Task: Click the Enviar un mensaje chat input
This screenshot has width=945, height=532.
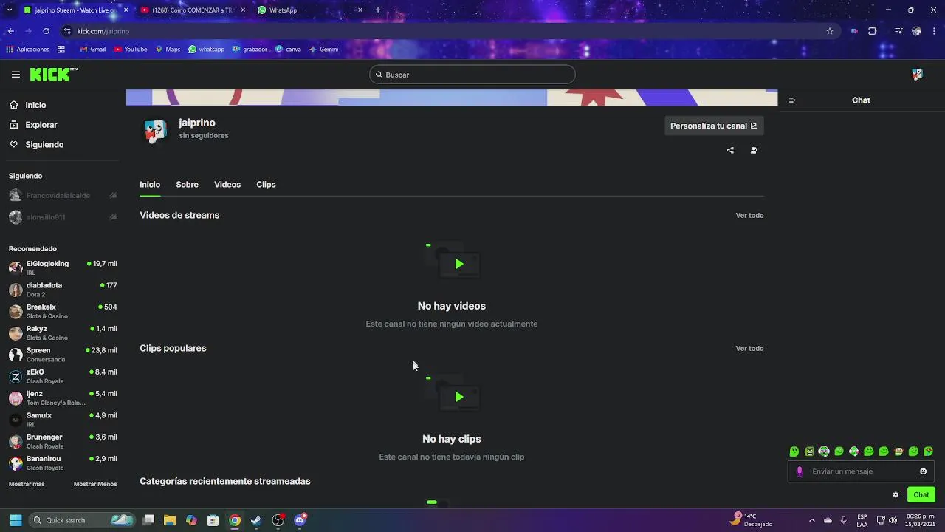Action: (861, 471)
